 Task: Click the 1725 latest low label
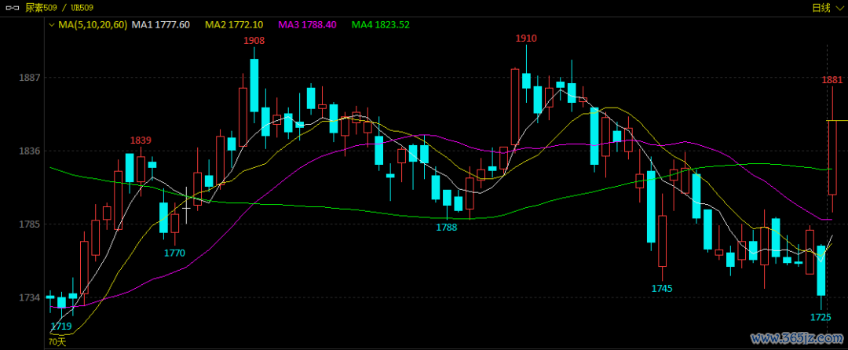[821, 317]
